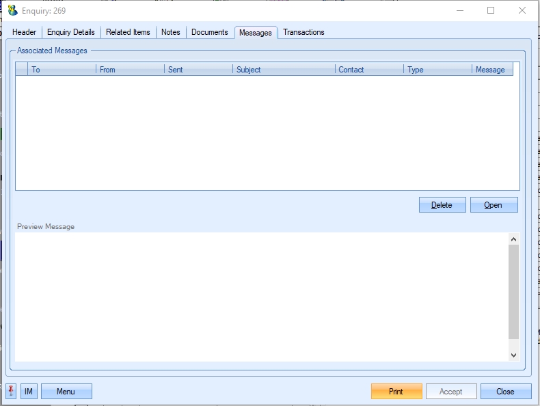Sort messages by Subject column header
This screenshot has height=406, width=540.
[x=283, y=70]
